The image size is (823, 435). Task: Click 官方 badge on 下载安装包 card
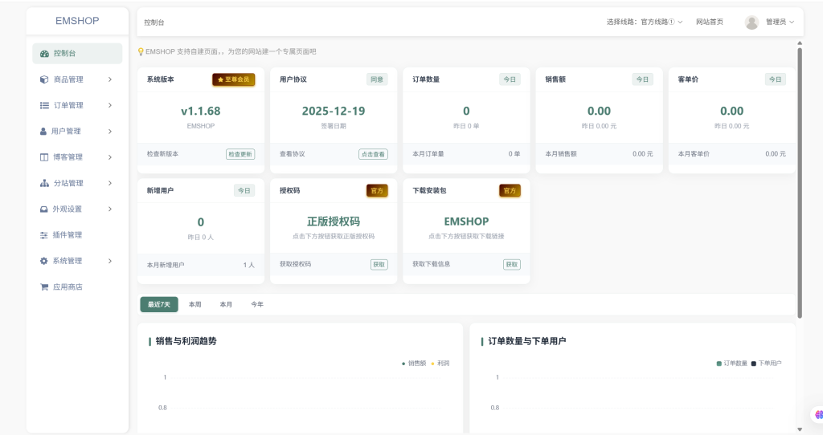click(510, 191)
